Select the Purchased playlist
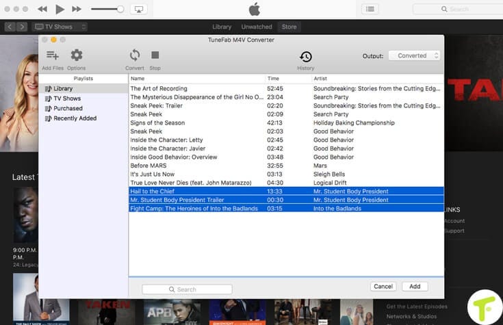The height and width of the screenshot is (325, 503). (83, 108)
